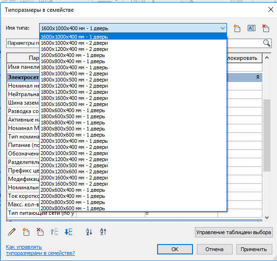Image resolution: width=277 pixels, height=261 pixels.
Task: Choose 1800x1600x400 мм - 2 двери
Action: (133, 98)
